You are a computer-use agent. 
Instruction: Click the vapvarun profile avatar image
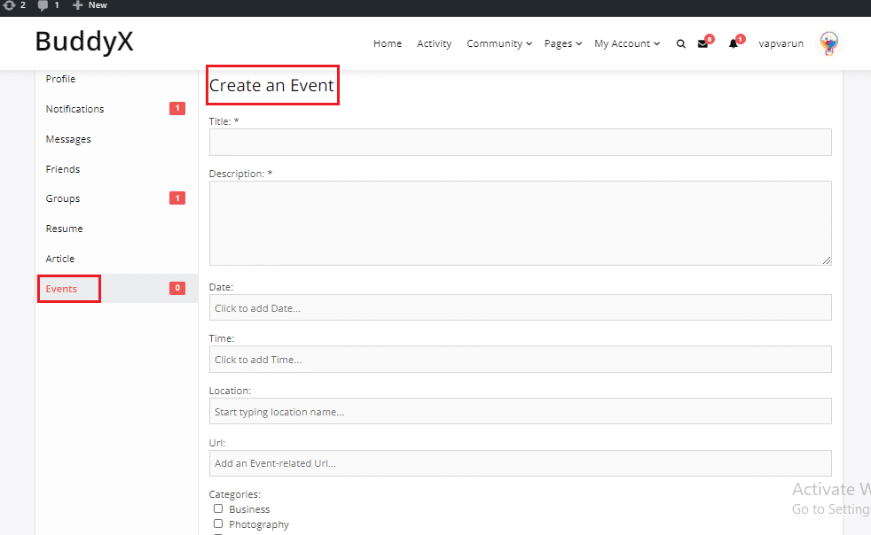point(828,43)
